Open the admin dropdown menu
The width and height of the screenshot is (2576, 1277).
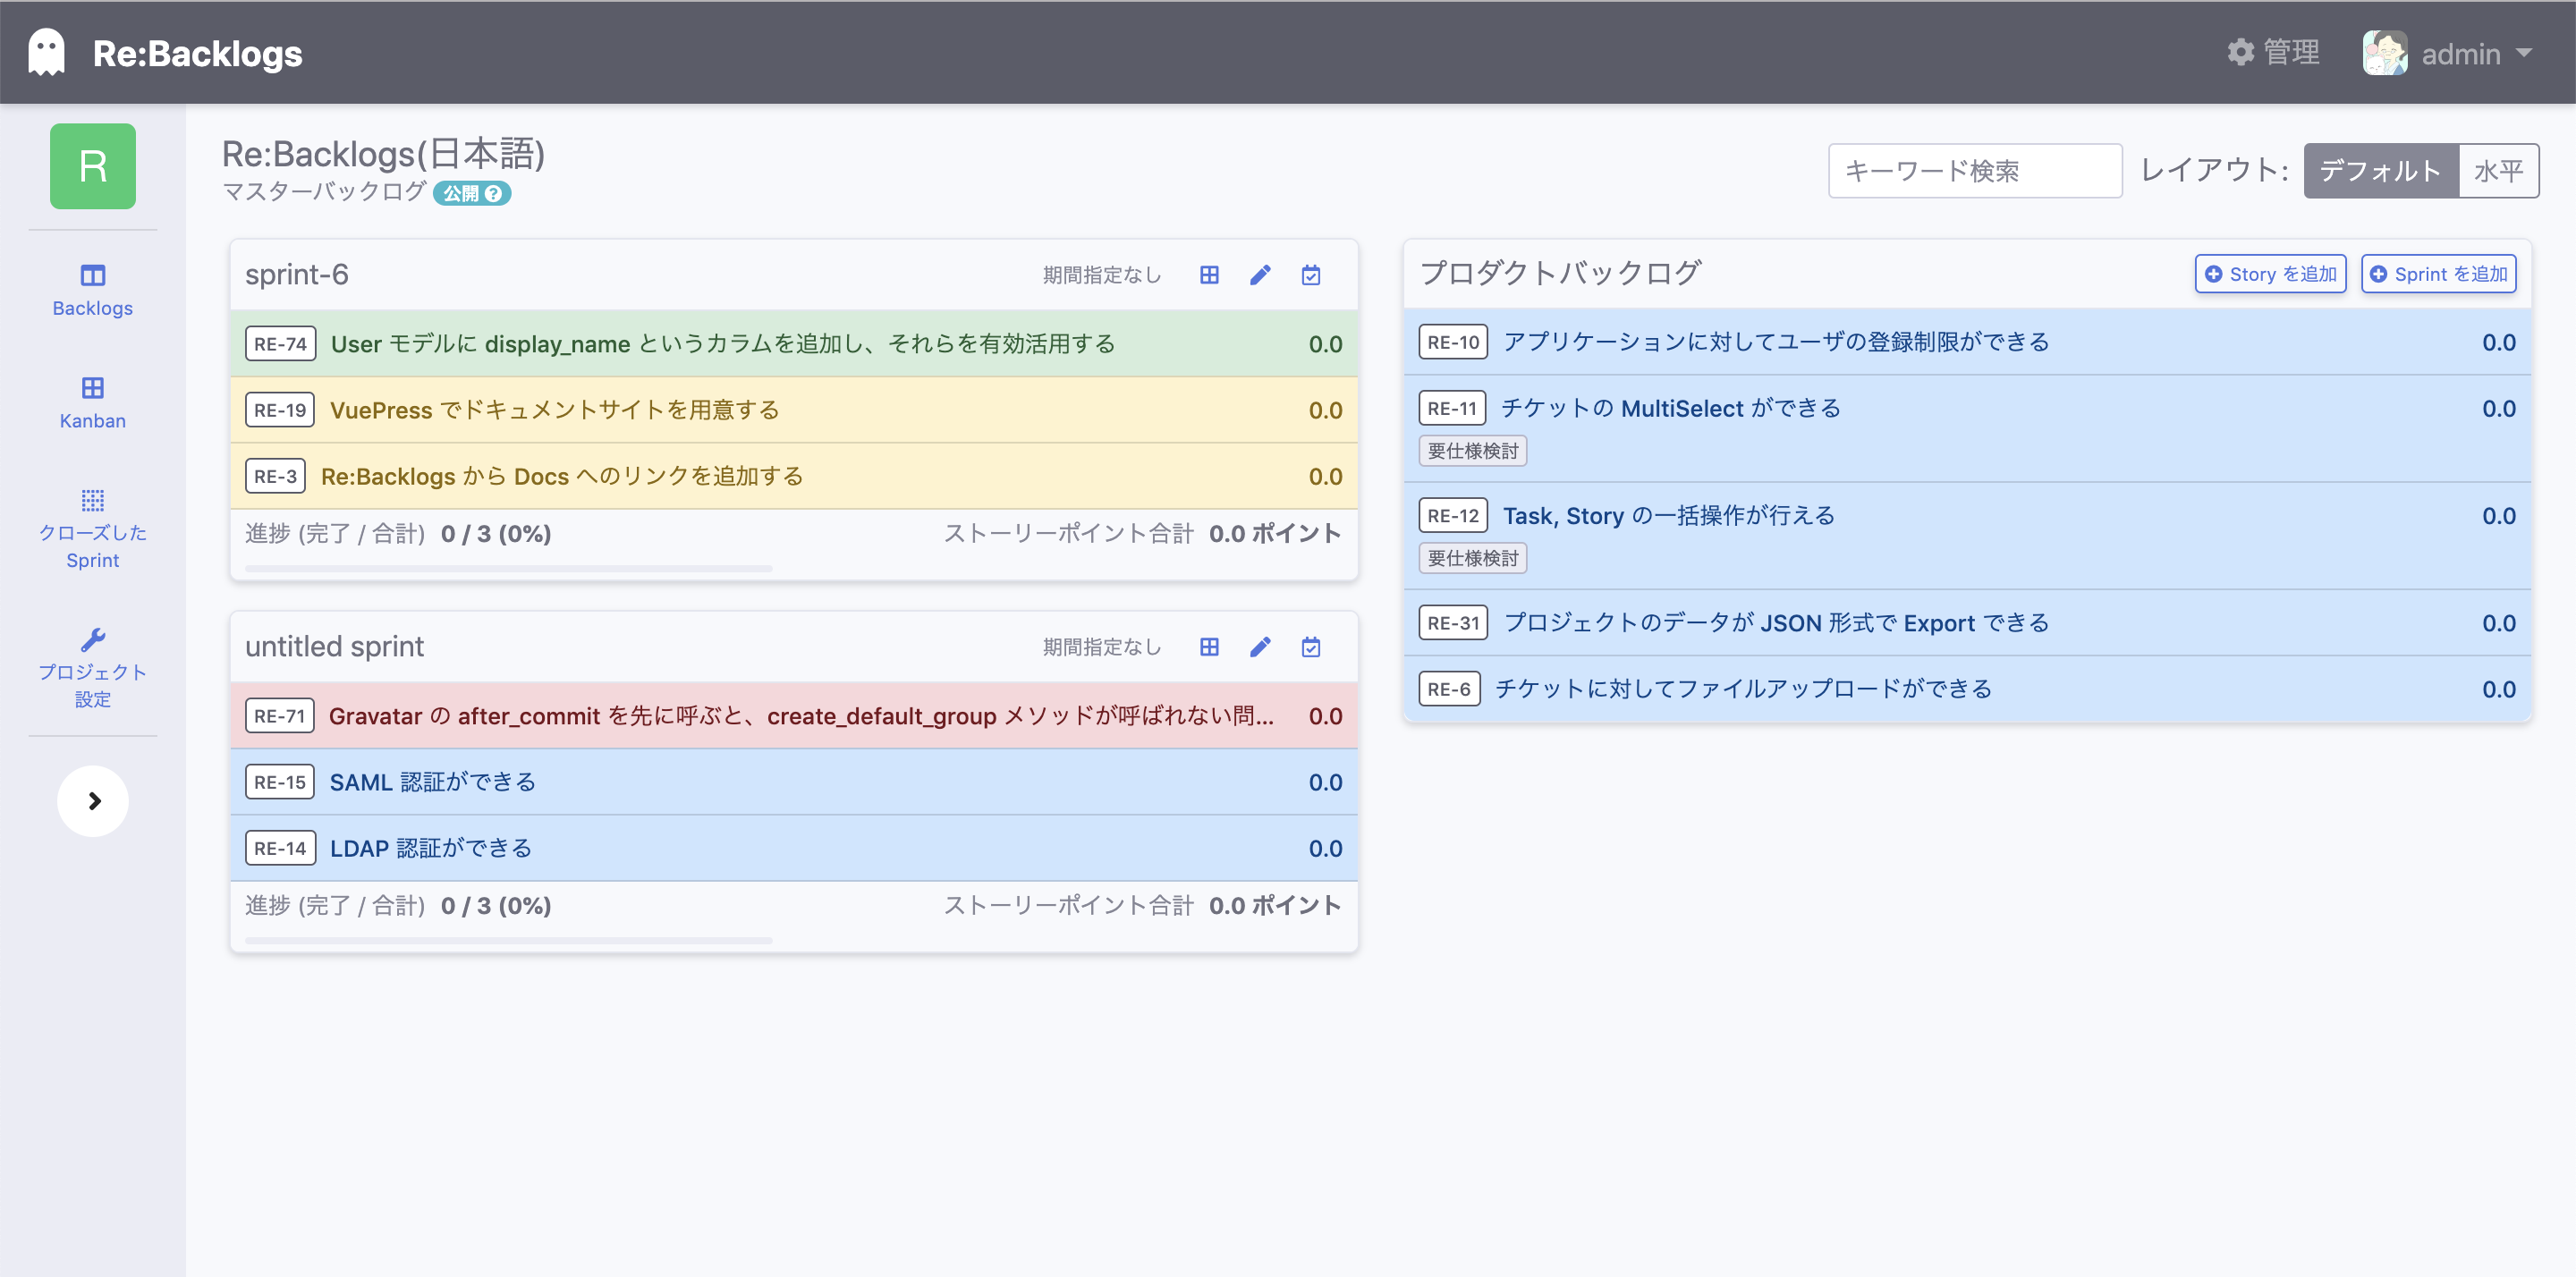pos(2477,53)
